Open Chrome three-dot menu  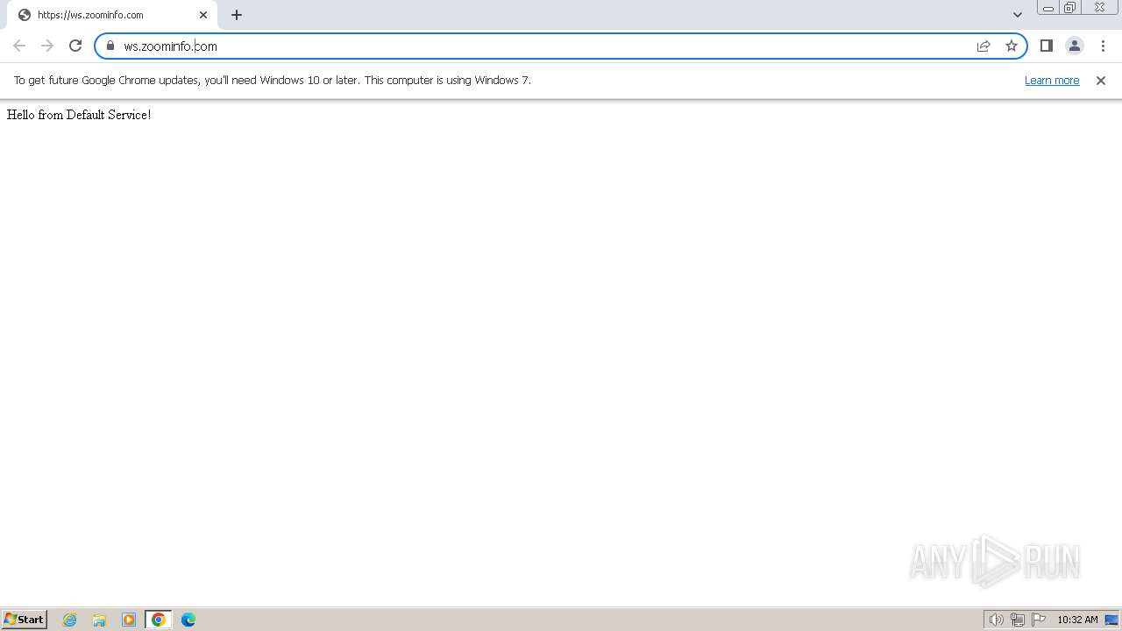tap(1103, 46)
